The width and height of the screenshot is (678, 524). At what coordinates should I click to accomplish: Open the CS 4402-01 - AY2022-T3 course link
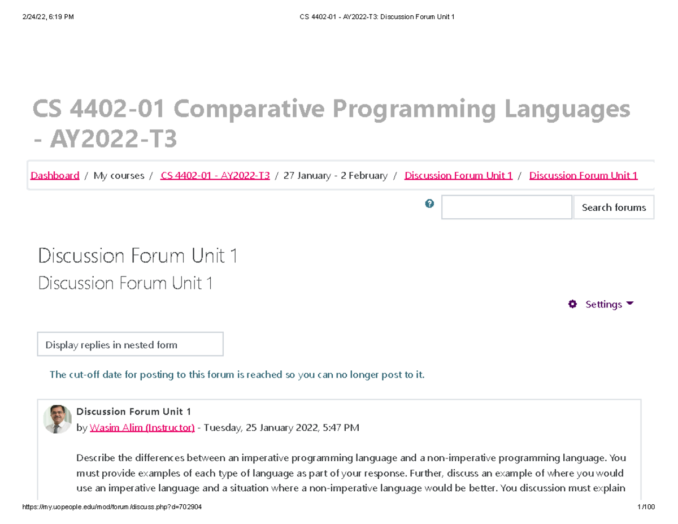click(215, 175)
